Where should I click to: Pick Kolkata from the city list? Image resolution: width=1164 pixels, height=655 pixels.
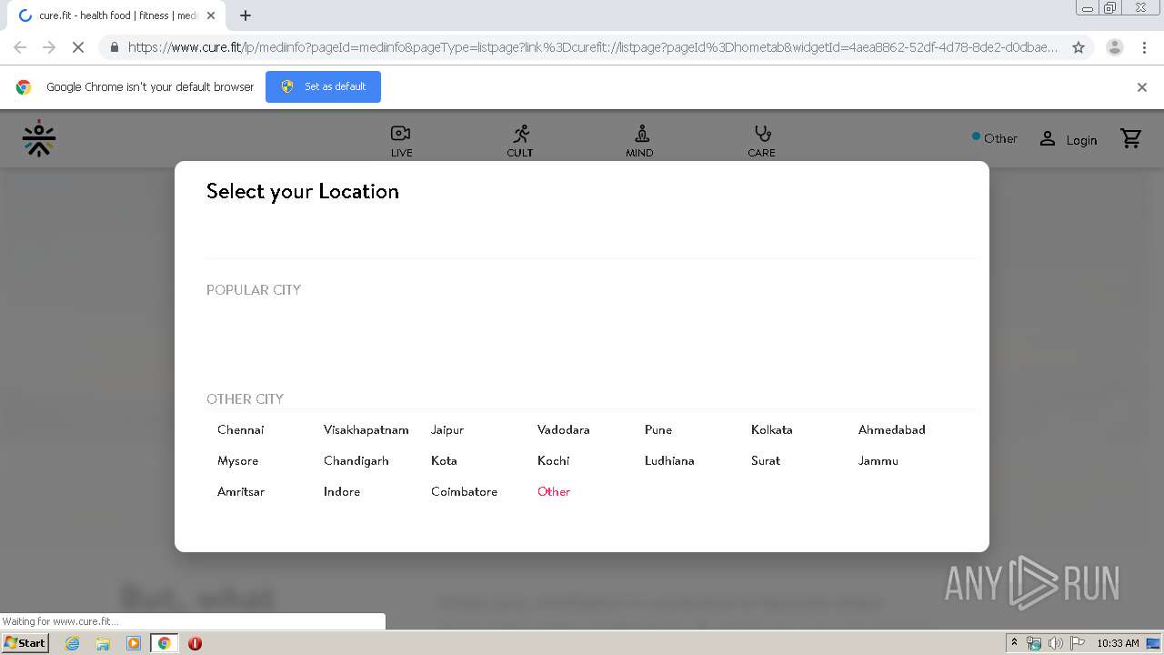pos(771,429)
